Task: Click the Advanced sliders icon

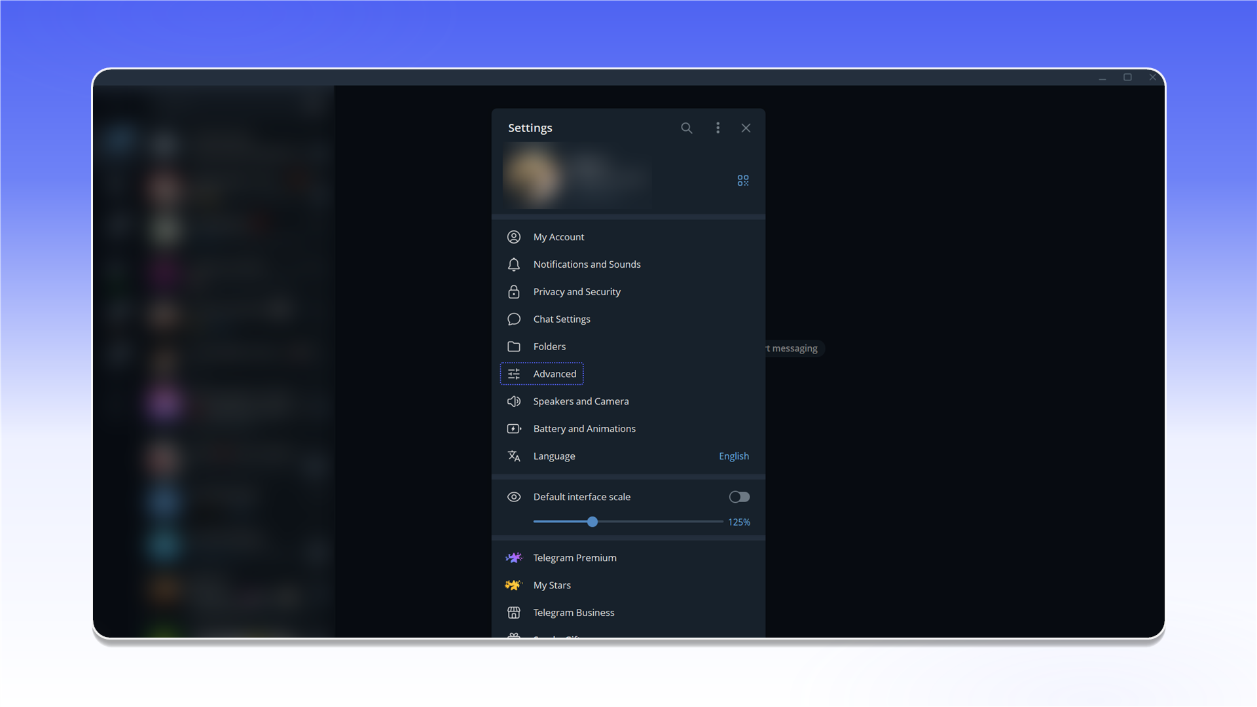Action: click(x=514, y=374)
